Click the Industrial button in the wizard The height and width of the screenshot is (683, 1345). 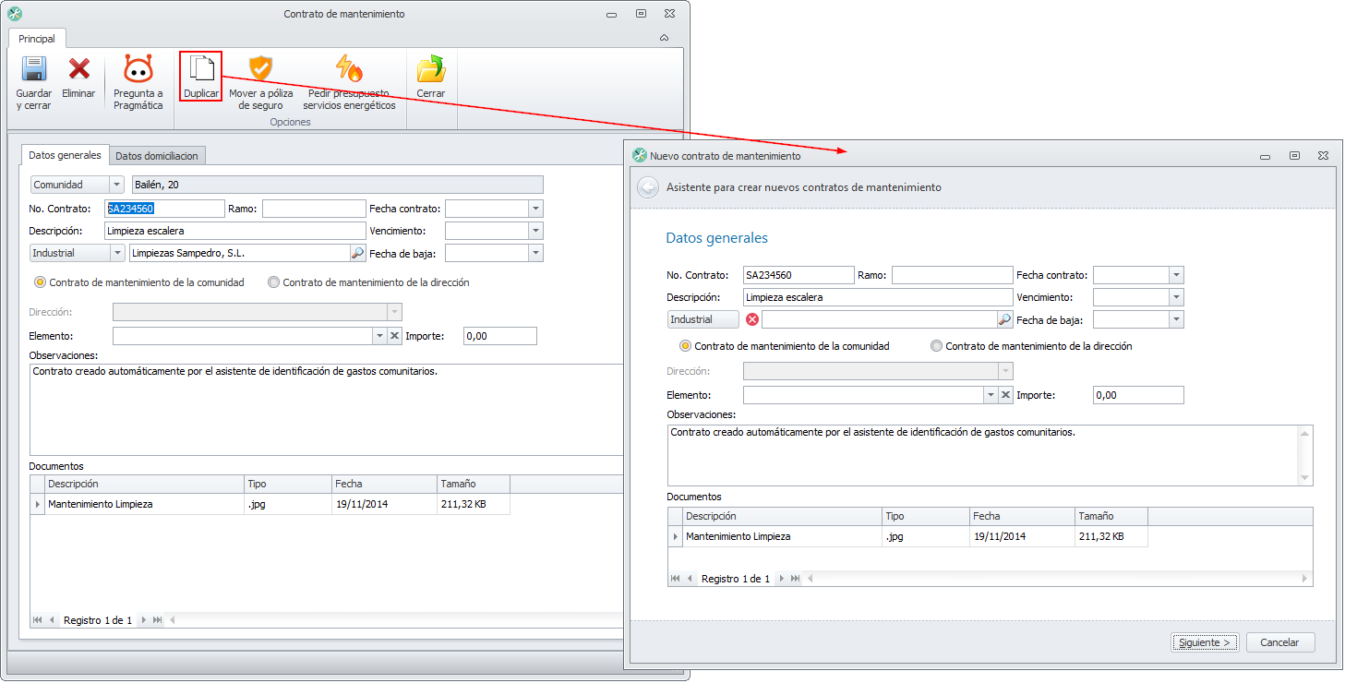[703, 319]
